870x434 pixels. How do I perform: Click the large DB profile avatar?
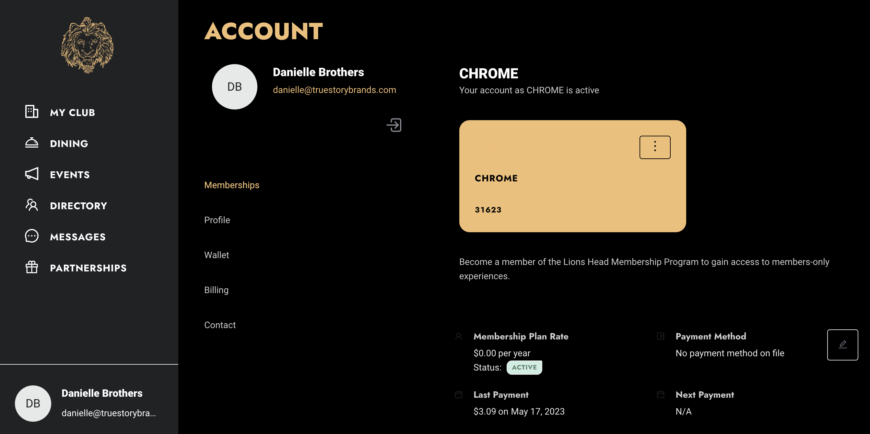(x=234, y=87)
